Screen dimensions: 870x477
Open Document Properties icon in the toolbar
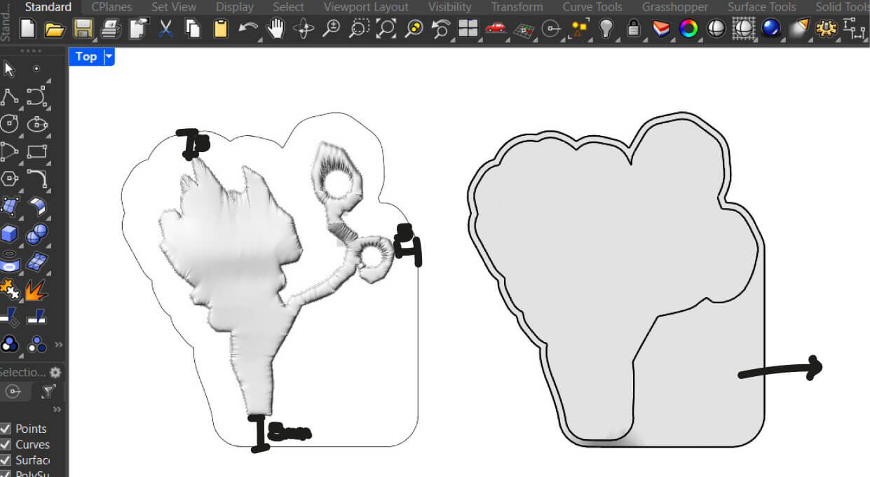point(137,29)
